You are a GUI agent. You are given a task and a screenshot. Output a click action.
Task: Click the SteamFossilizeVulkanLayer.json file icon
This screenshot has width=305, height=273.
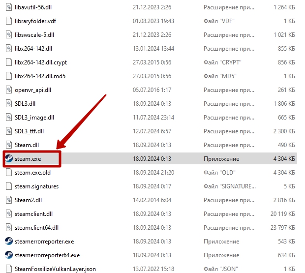(9, 269)
